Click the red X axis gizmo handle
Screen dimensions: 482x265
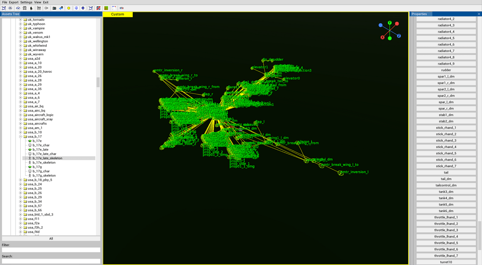point(383,38)
